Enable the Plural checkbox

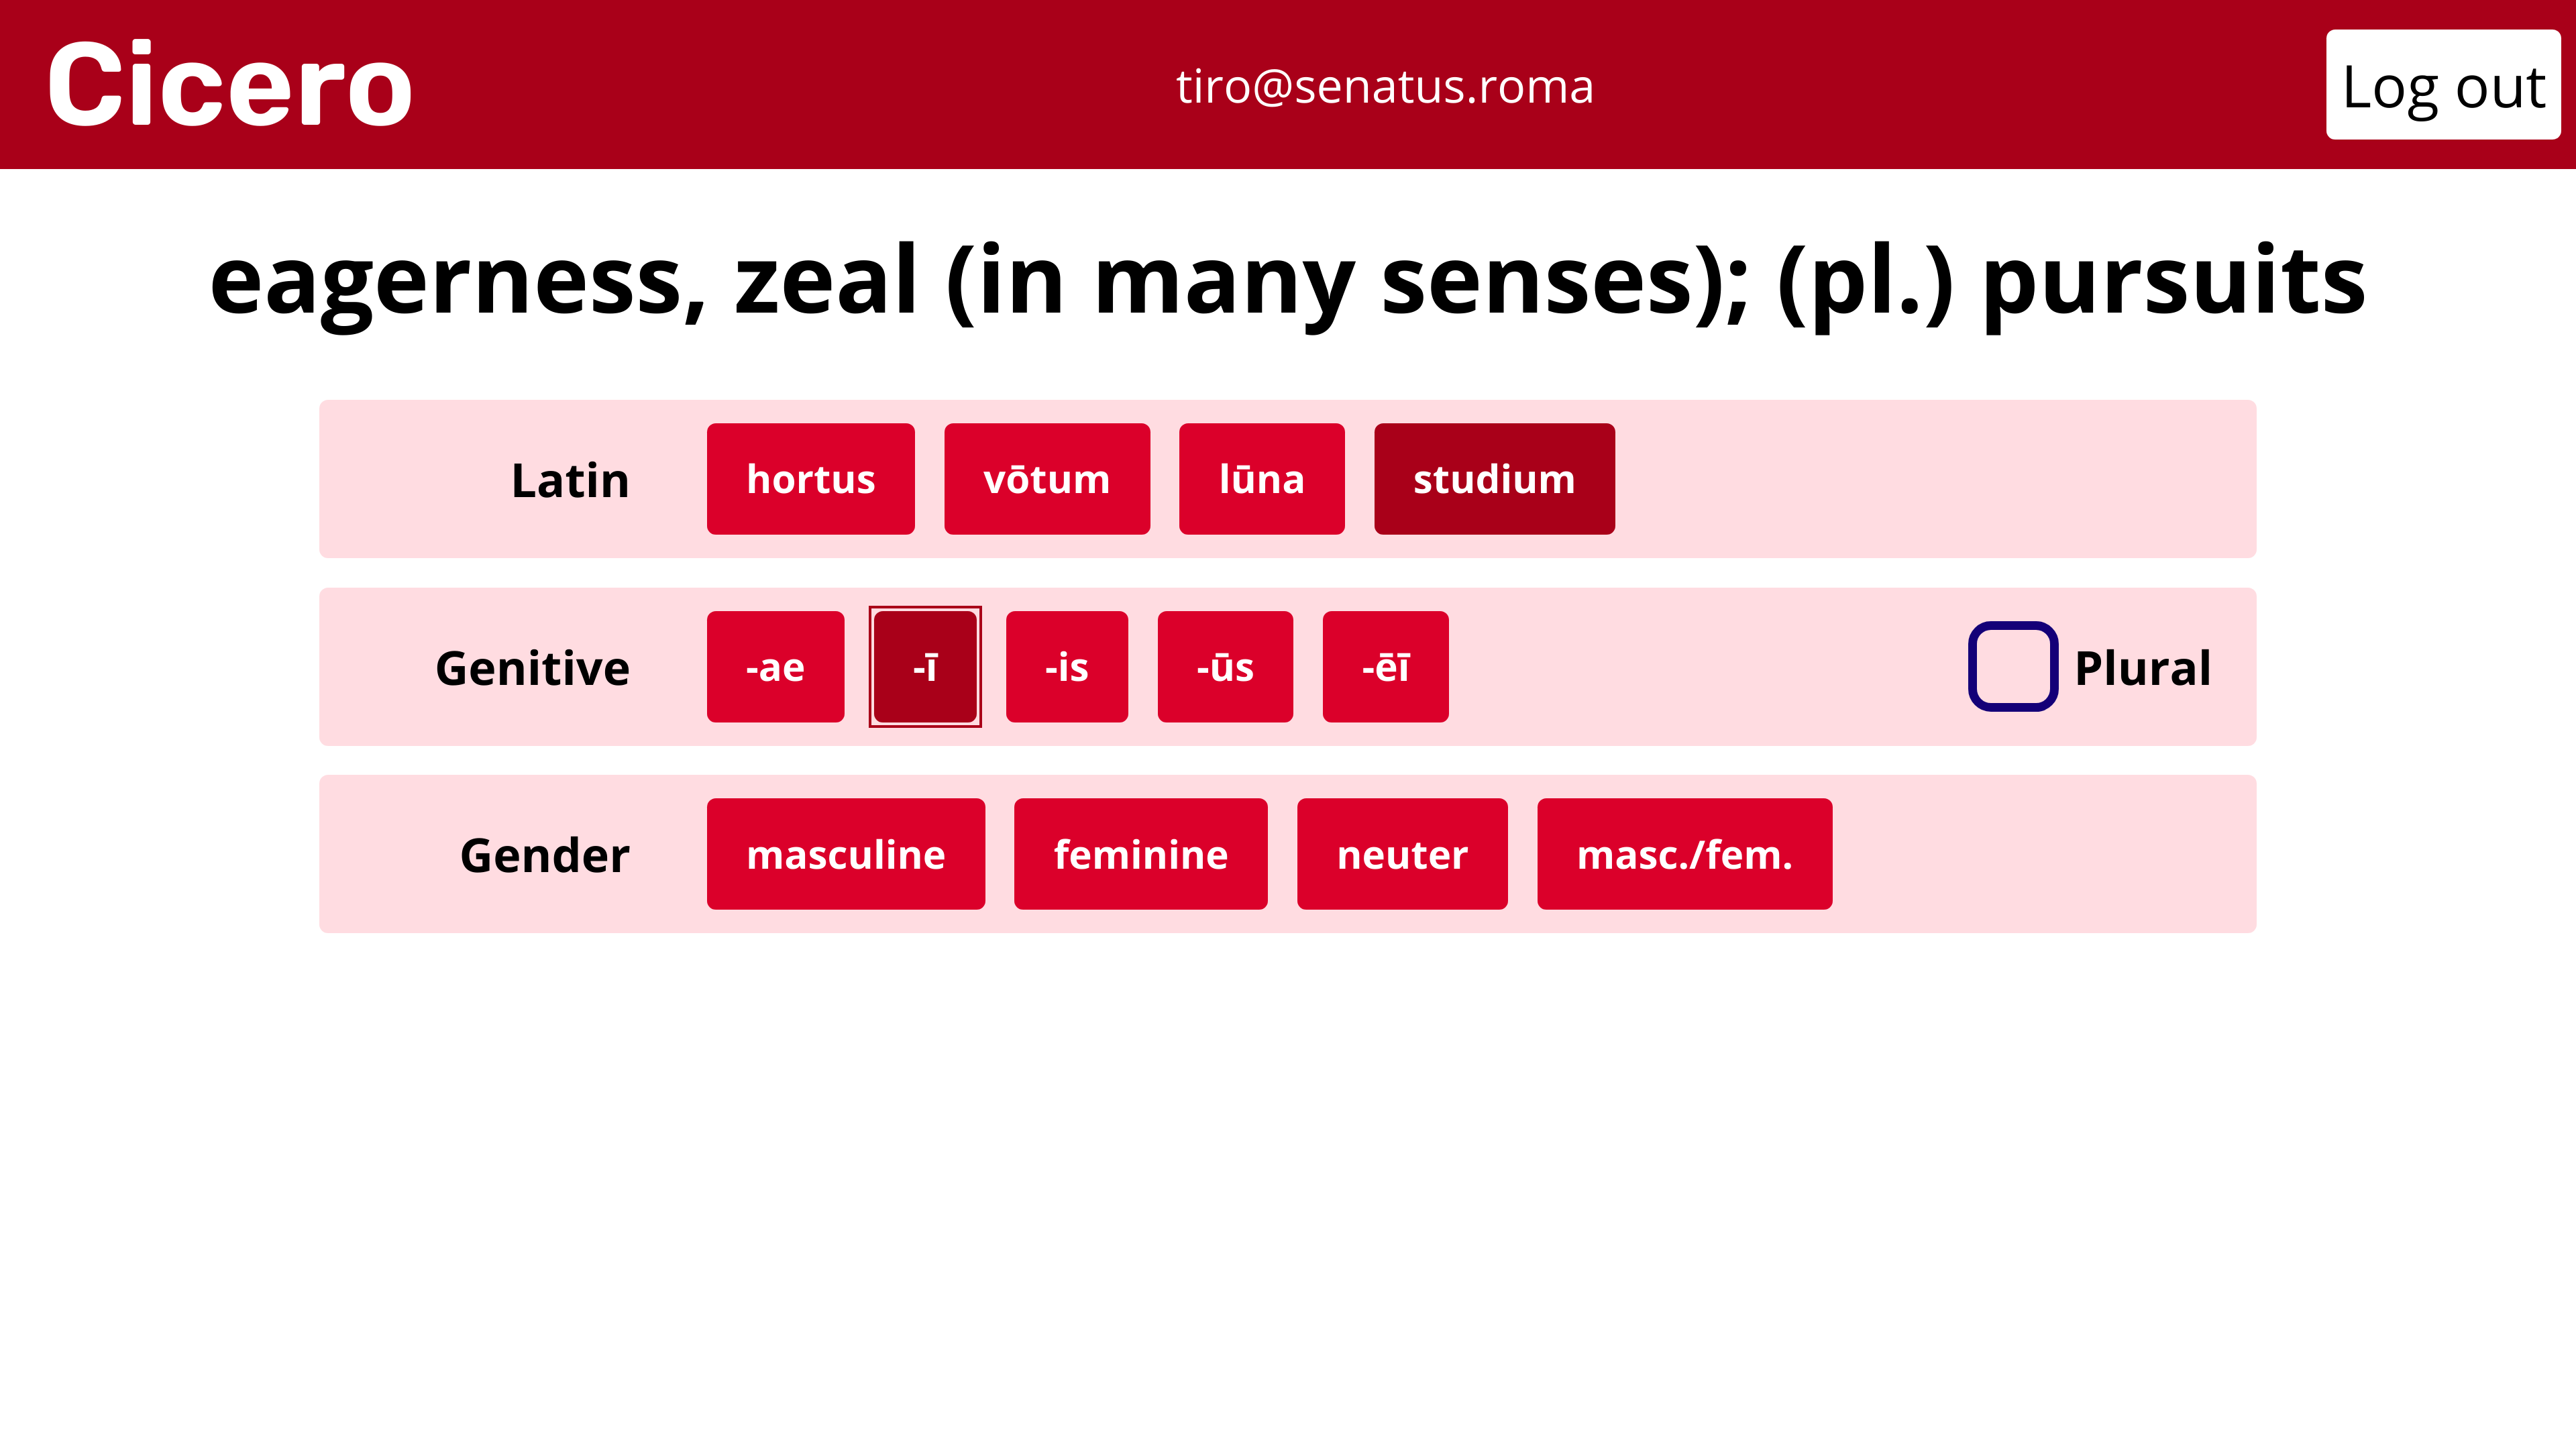(2012, 667)
